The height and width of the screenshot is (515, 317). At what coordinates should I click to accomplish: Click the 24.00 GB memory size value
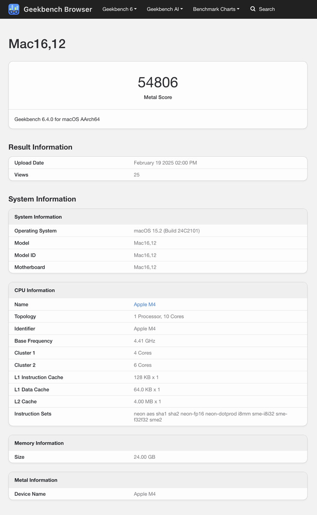click(145, 457)
